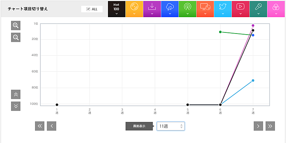Jump to first weeks with double-left arrow
Screen dimensions: 286x143
point(40,126)
